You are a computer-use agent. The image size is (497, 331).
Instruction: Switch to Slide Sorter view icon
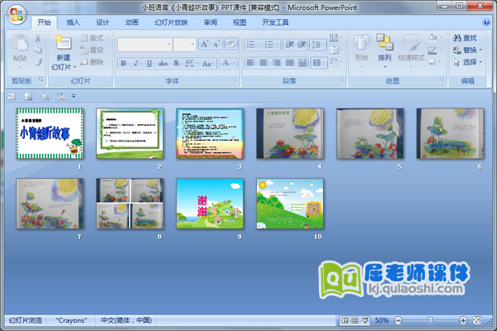coord(355,320)
